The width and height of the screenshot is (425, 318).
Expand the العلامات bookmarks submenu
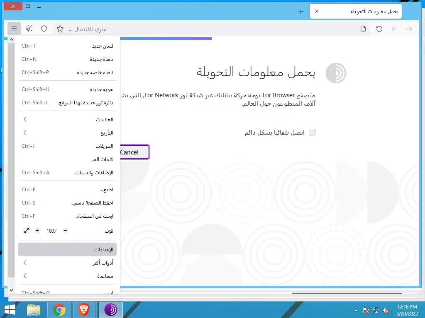tap(68, 119)
